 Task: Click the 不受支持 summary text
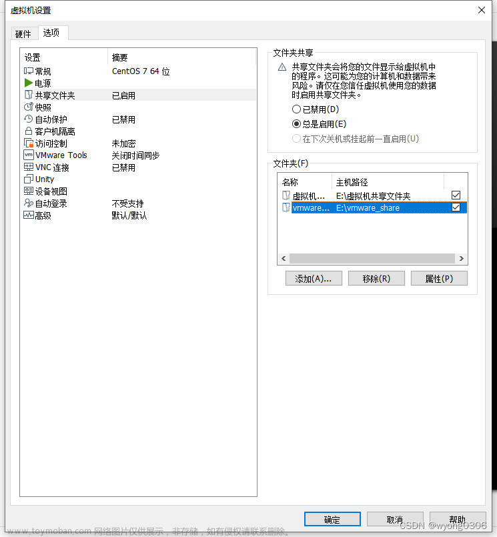point(127,203)
